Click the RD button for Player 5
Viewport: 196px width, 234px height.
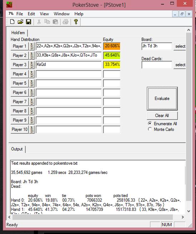coord(32,83)
